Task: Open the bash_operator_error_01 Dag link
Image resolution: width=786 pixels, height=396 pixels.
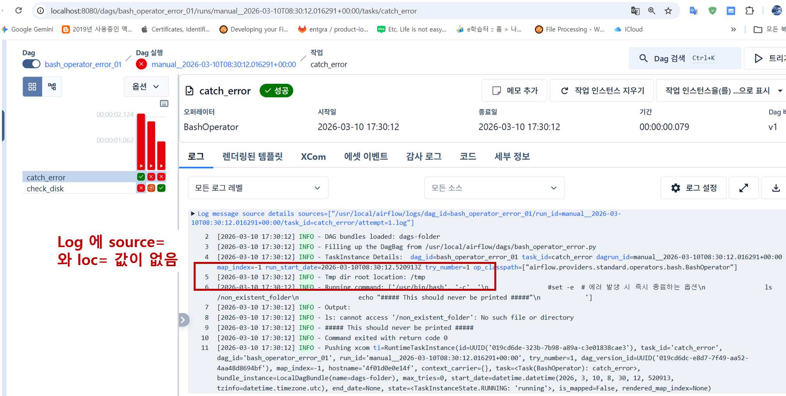Action: click(83, 64)
